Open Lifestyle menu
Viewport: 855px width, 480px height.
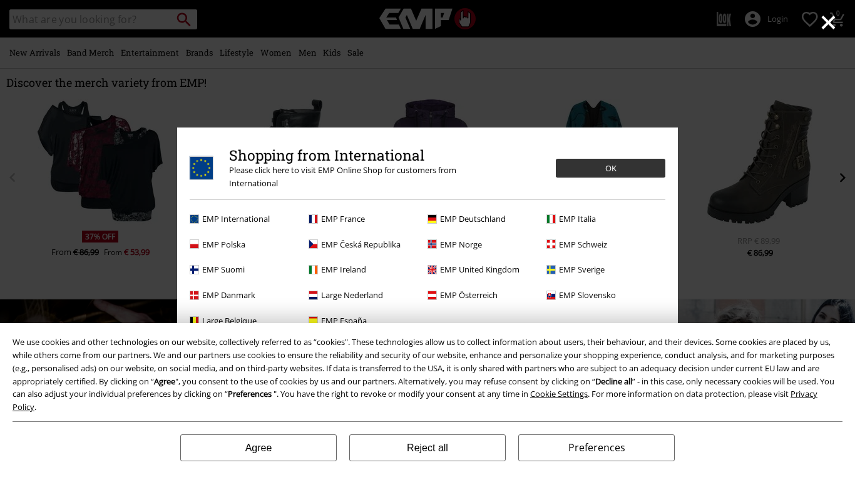coord(237,52)
